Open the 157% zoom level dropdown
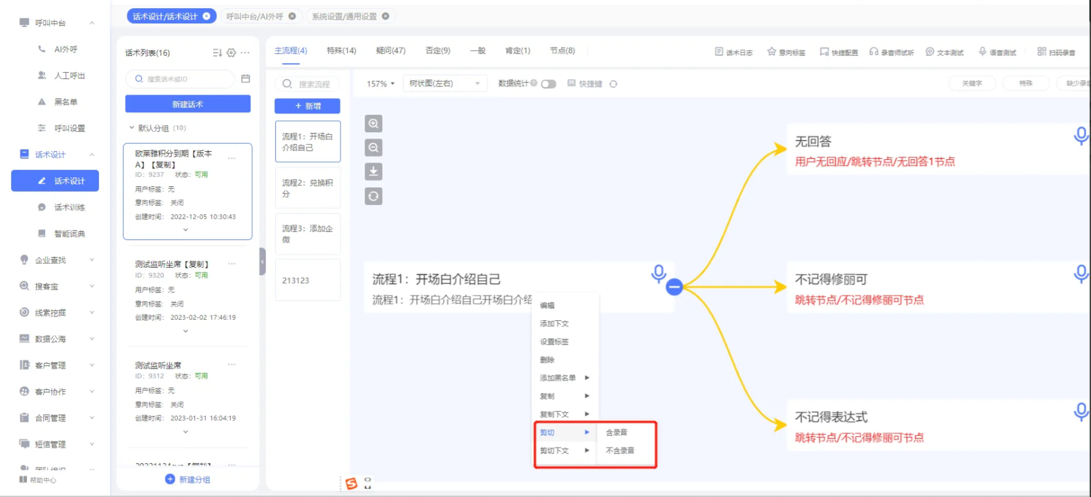This screenshot has height=497, width=1091. 380,84
